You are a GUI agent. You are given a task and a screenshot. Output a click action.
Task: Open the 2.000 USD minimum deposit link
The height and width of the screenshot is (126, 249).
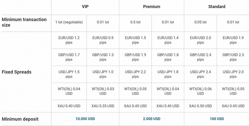152,119
